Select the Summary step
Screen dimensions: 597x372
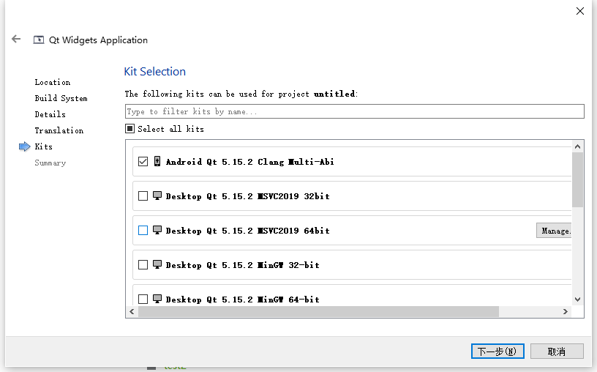[x=50, y=163]
